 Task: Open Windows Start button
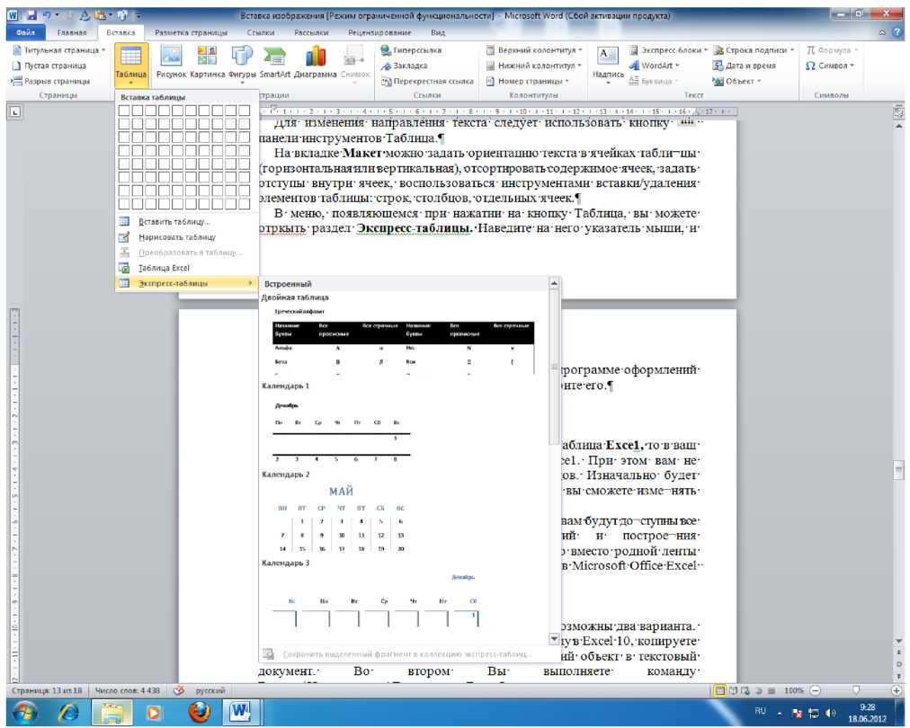(x=25, y=712)
